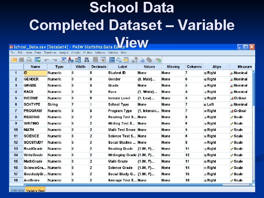Click the Print toolbar icon
Viewport: 264px width, 198px height.
29,60
